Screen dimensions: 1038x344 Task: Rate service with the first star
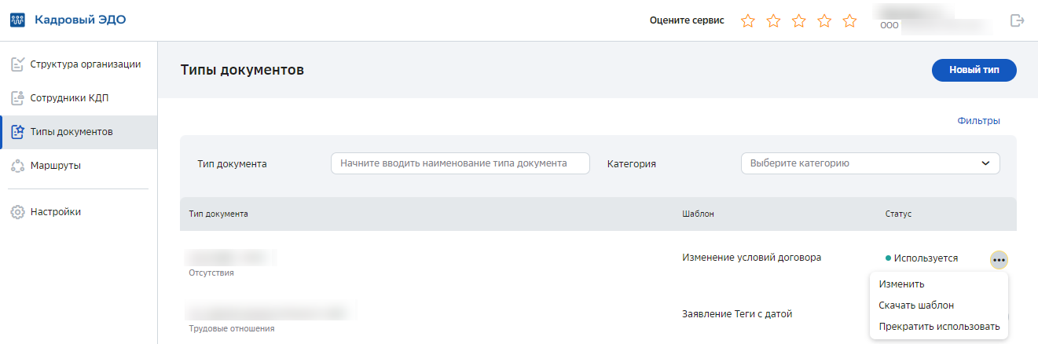point(748,21)
